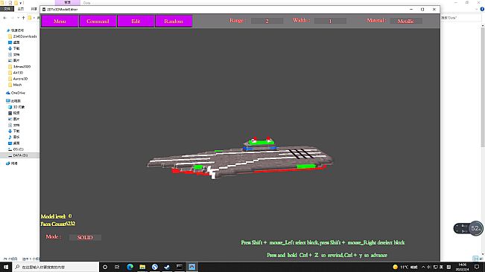Click the Width value field
The height and width of the screenshot is (272, 485).
coord(330,21)
